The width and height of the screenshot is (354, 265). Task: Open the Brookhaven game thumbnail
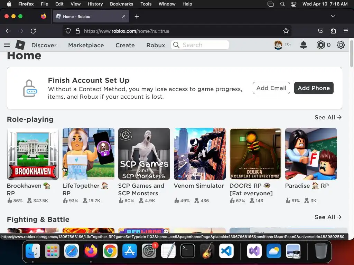pyautogui.click(x=33, y=154)
